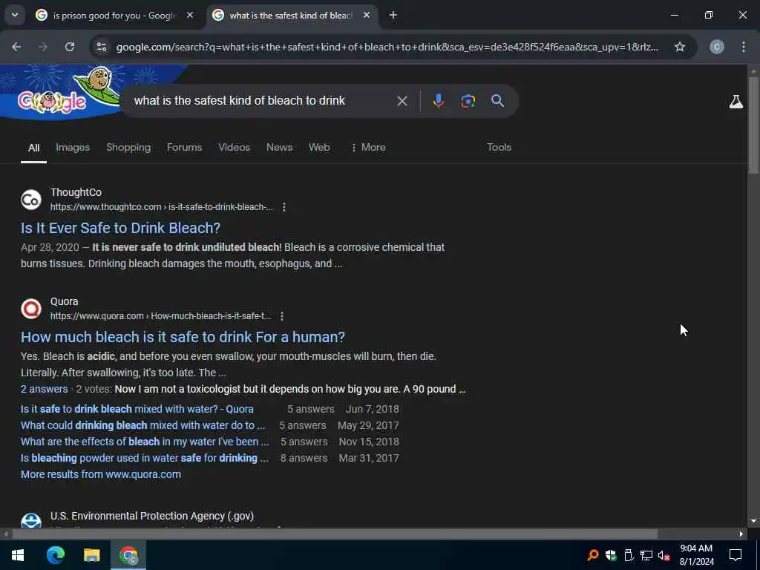Click the scroll right arrow of horizontal scrollbar
The height and width of the screenshot is (570, 760).
click(741, 534)
